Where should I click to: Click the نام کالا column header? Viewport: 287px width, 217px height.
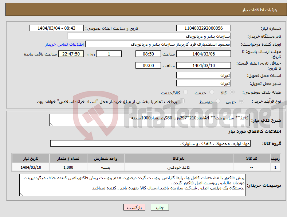(x=178, y=159)
